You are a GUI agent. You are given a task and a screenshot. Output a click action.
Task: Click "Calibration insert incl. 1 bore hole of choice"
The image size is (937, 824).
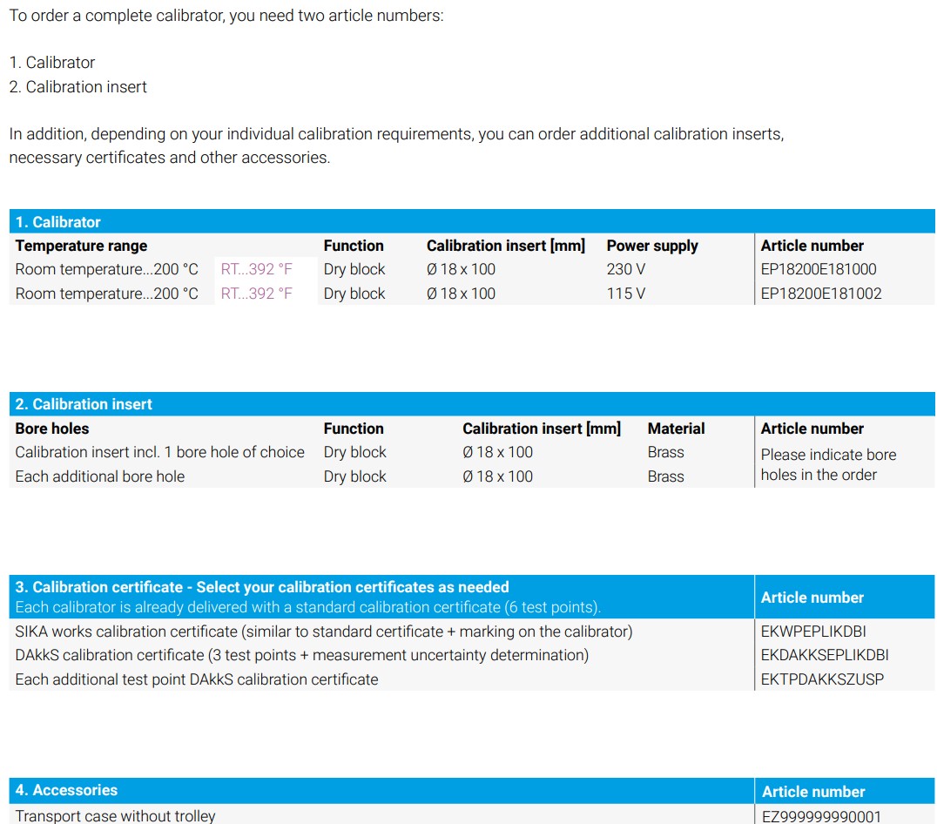[159, 452]
